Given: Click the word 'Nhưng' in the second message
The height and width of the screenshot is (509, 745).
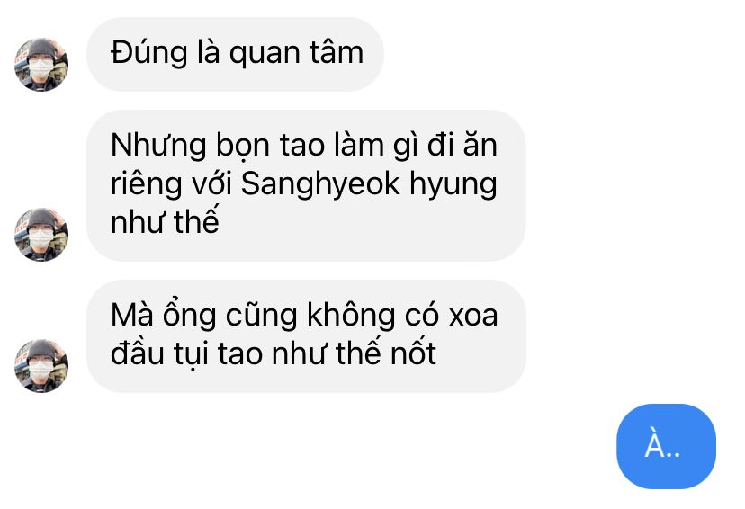Looking at the screenshot, I should tap(158, 146).
